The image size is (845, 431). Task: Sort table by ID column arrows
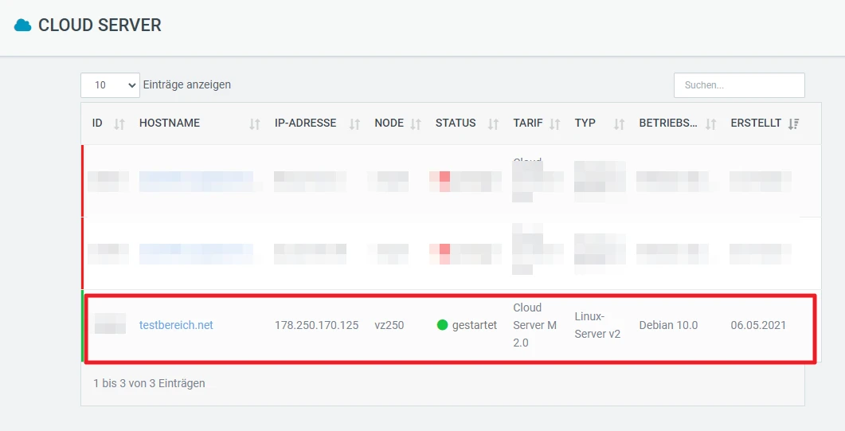click(x=119, y=123)
